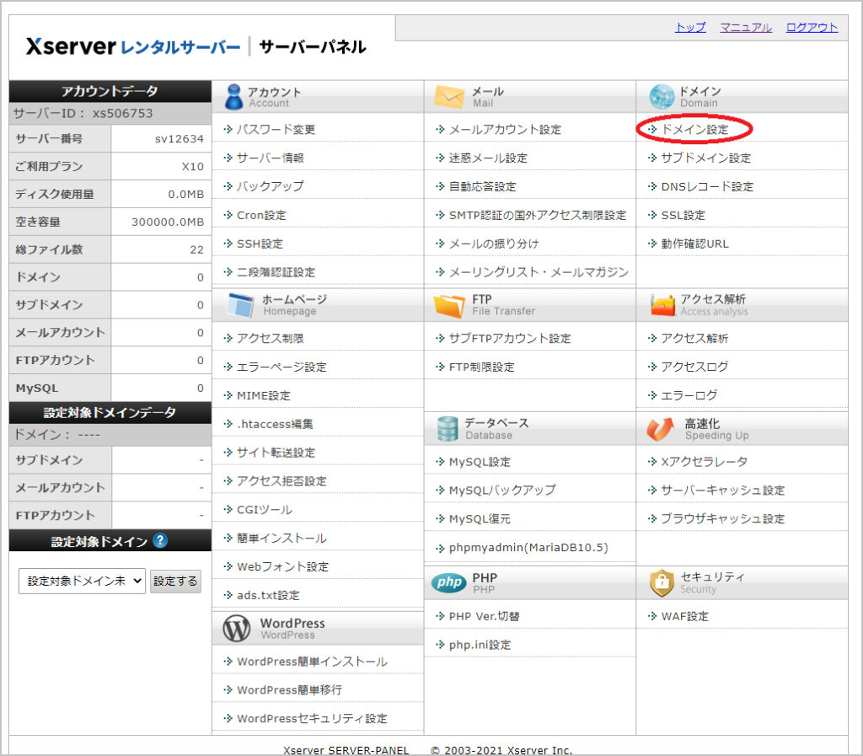The width and height of the screenshot is (863, 756).
Task: Open エラーログ link
Action: tap(689, 395)
